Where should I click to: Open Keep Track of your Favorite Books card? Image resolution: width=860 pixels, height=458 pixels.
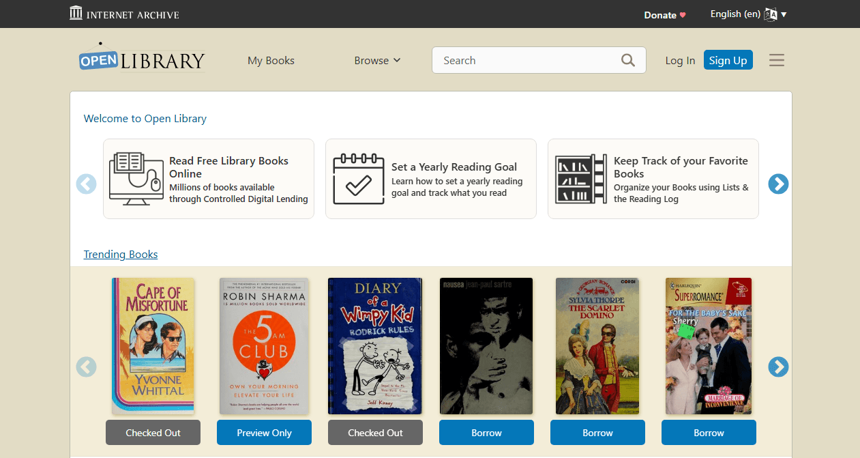pos(653,179)
